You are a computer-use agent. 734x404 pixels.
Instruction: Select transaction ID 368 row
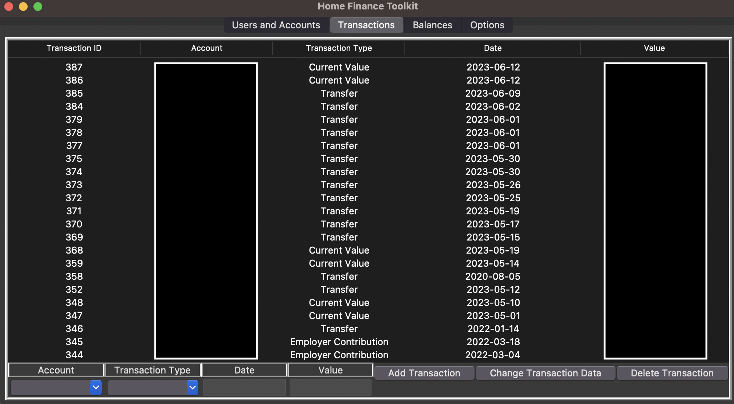coord(368,250)
